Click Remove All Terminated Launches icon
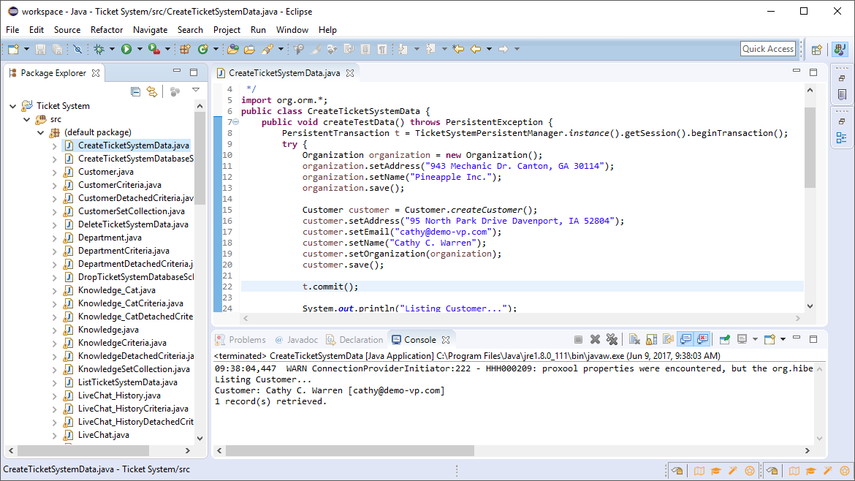Viewport: 855px width, 481px height. (612, 339)
